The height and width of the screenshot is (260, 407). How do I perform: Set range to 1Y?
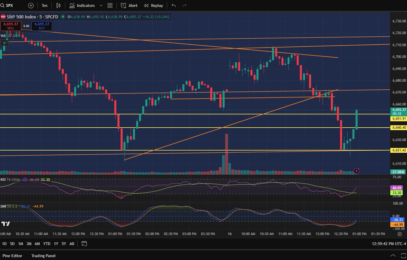56,243
